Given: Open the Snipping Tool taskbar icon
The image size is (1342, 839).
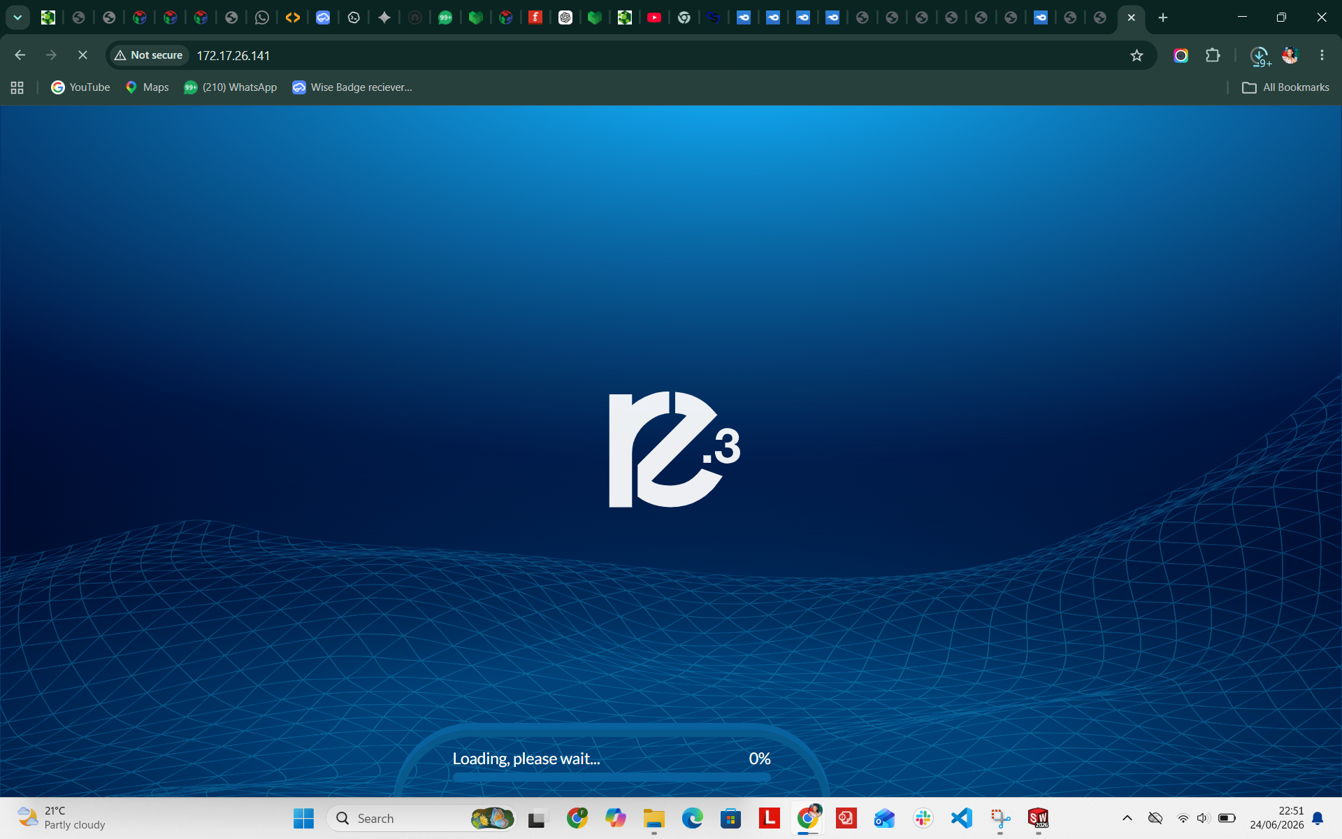Looking at the screenshot, I should (1000, 818).
